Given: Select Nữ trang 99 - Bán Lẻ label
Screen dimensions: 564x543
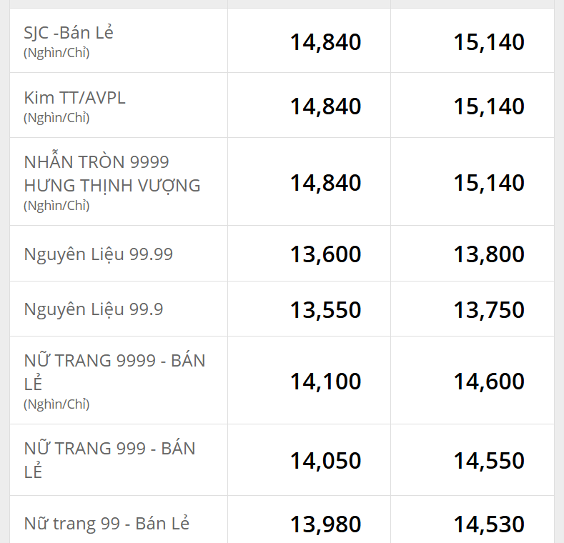Looking at the screenshot, I should [x=107, y=524].
